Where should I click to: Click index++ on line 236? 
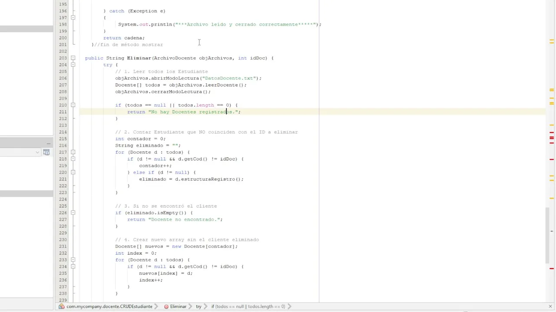point(151,280)
